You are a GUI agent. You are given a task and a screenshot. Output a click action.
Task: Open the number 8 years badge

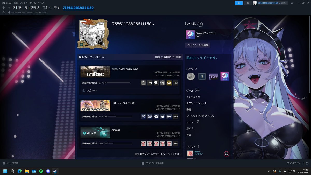[x=202, y=76]
